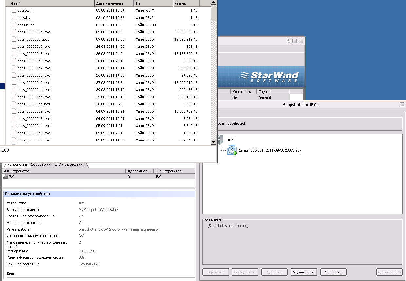Click the My Computer\D\docs.ibv value
Image resolution: width=406 pixels, height=281 pixels.
click(98, 210)
